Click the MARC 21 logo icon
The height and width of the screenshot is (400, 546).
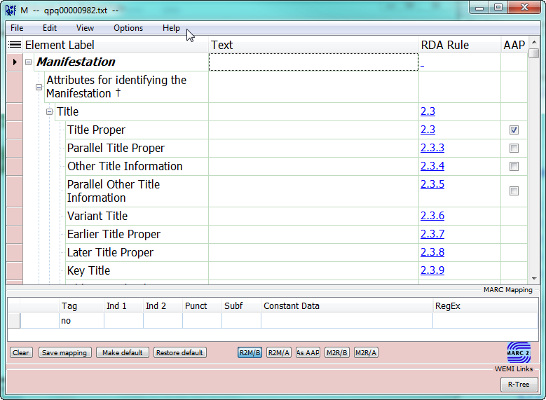519,352
